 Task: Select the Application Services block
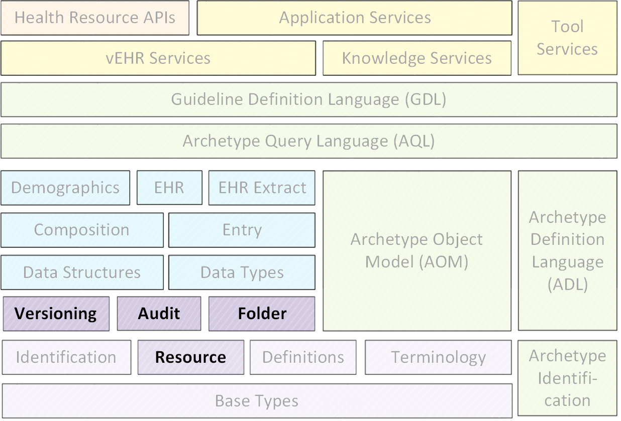[355, 18]
